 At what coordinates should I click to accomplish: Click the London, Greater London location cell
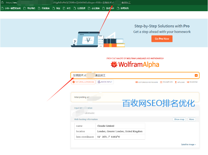coord(120,131)
